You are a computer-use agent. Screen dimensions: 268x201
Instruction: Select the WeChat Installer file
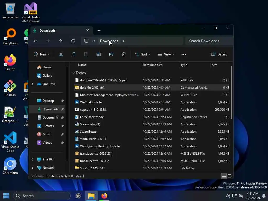coord(152,102)
